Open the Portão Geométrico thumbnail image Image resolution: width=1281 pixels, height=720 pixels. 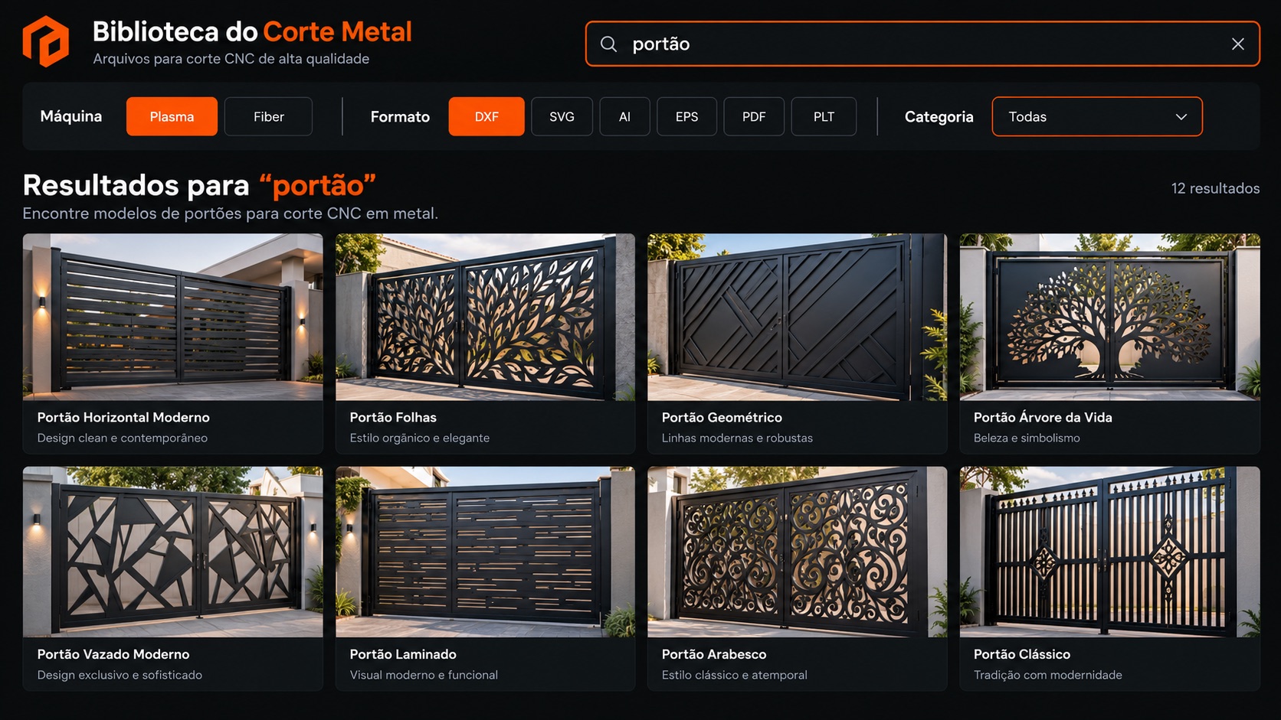pos(797,317)
